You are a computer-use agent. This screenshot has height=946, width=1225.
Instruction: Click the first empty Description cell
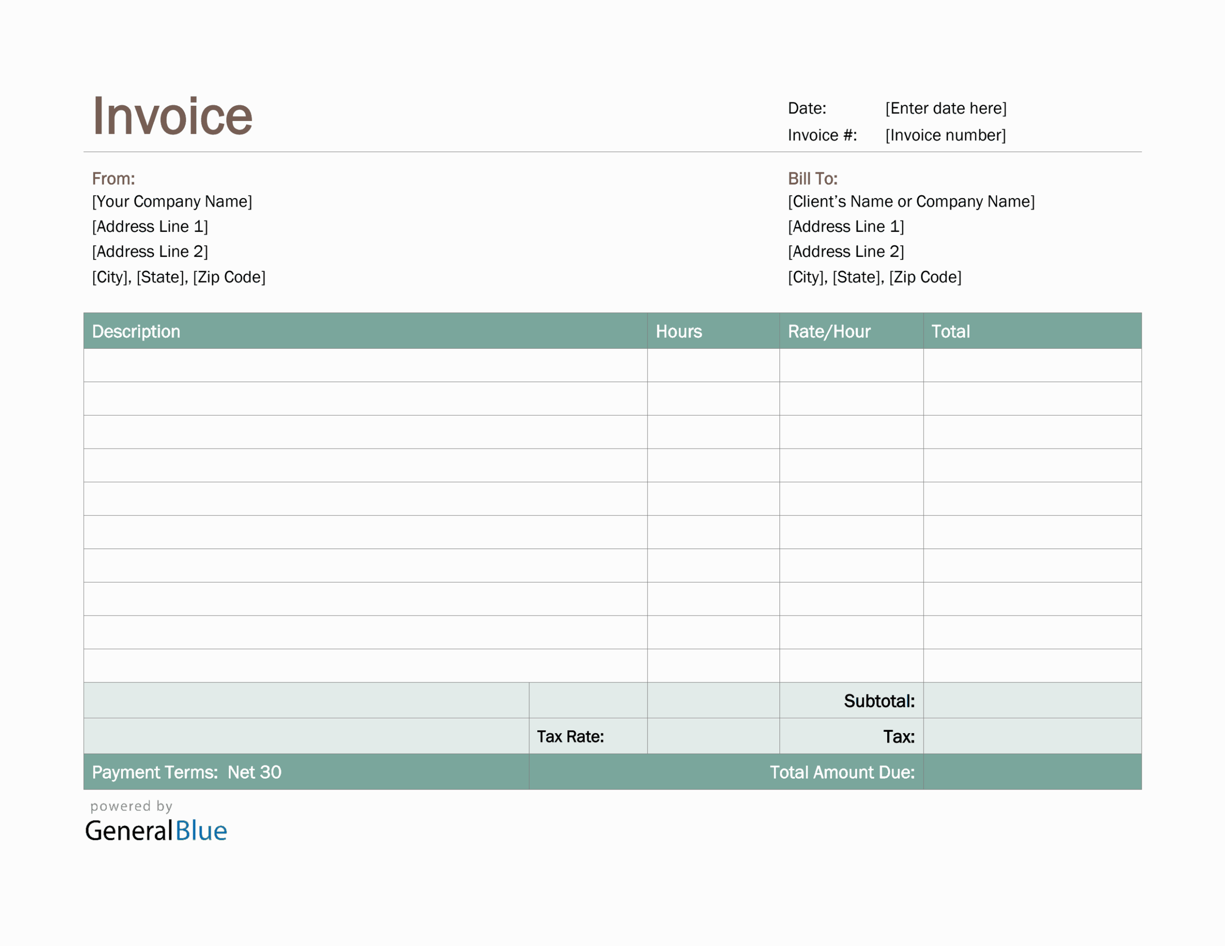tap(365, 365)
